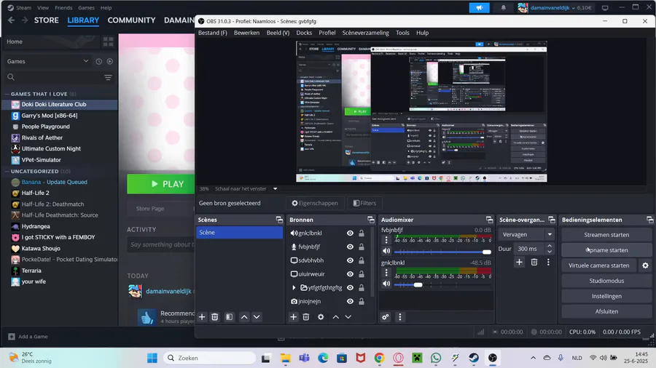The height and width of the screenshot is (368, 656).
Task: Toggle visibility of uluirweuir source
Action: click(x=350, y=274)
